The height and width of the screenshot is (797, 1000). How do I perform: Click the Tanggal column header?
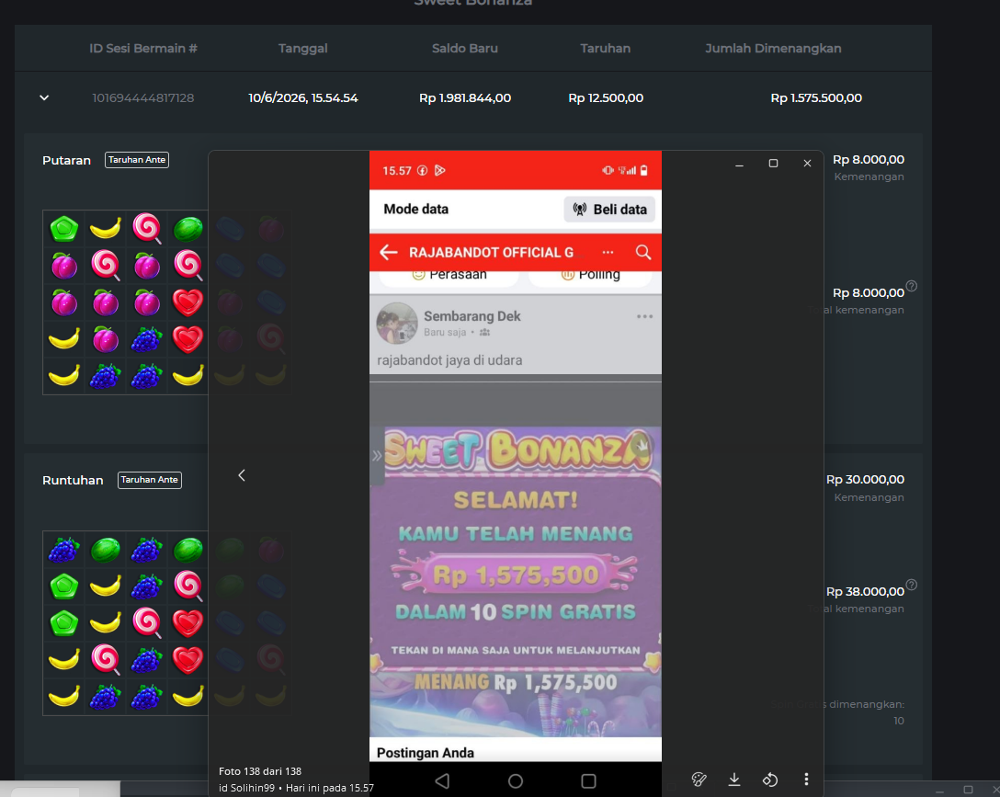(303, 49)
